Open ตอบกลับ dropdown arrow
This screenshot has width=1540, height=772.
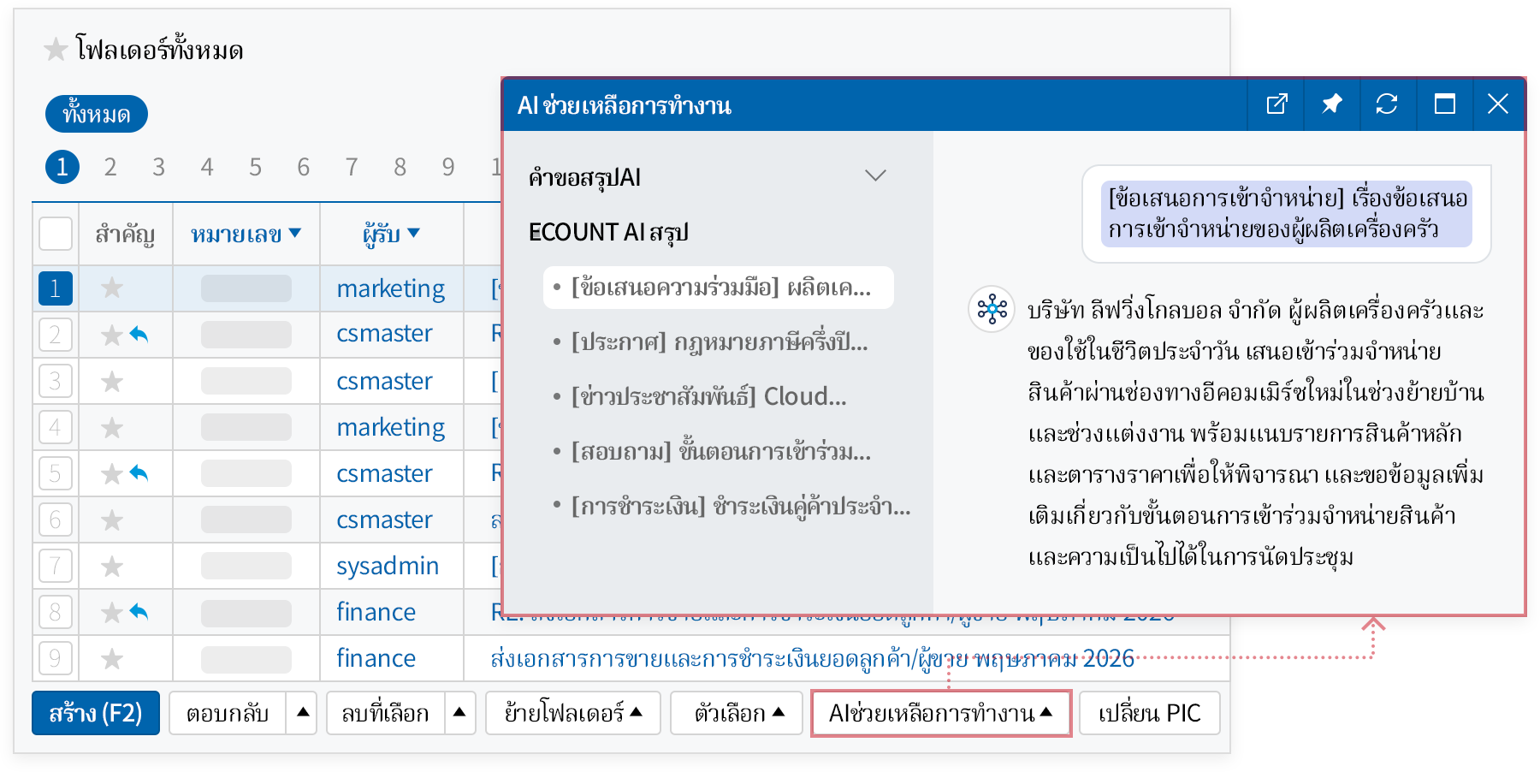(x=302, y=713)
